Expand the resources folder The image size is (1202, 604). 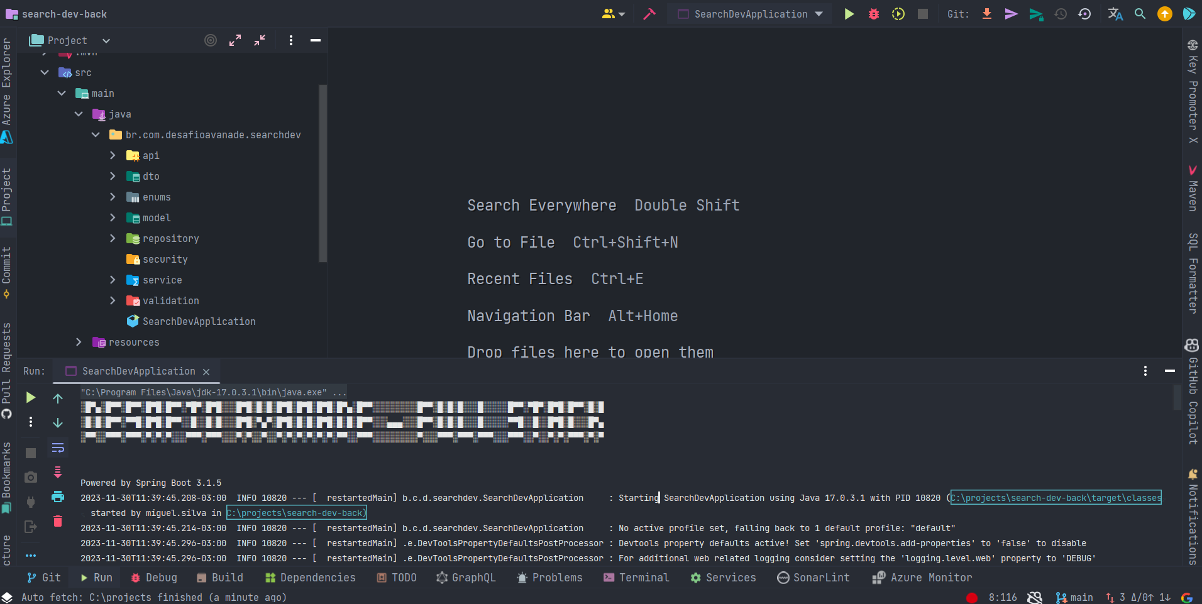(79, 342)
